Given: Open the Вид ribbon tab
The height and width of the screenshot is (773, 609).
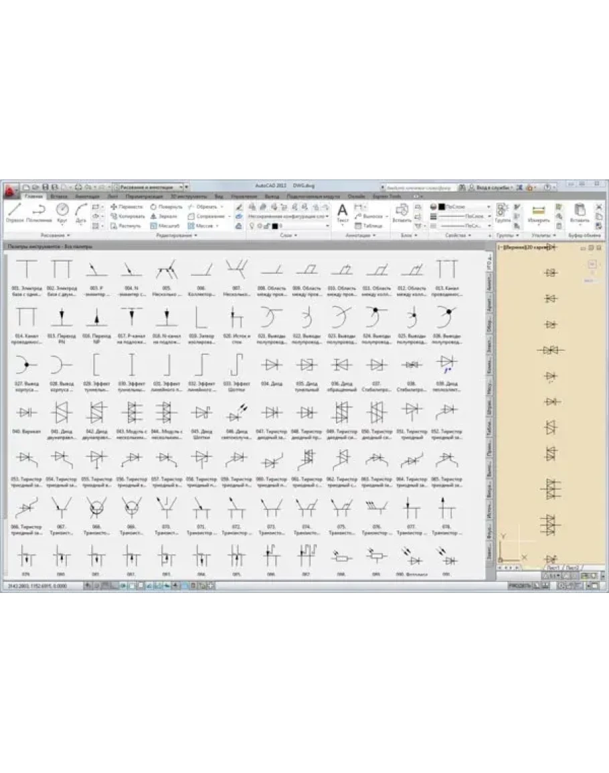Looking at the screenshot, I should (219, 197).
